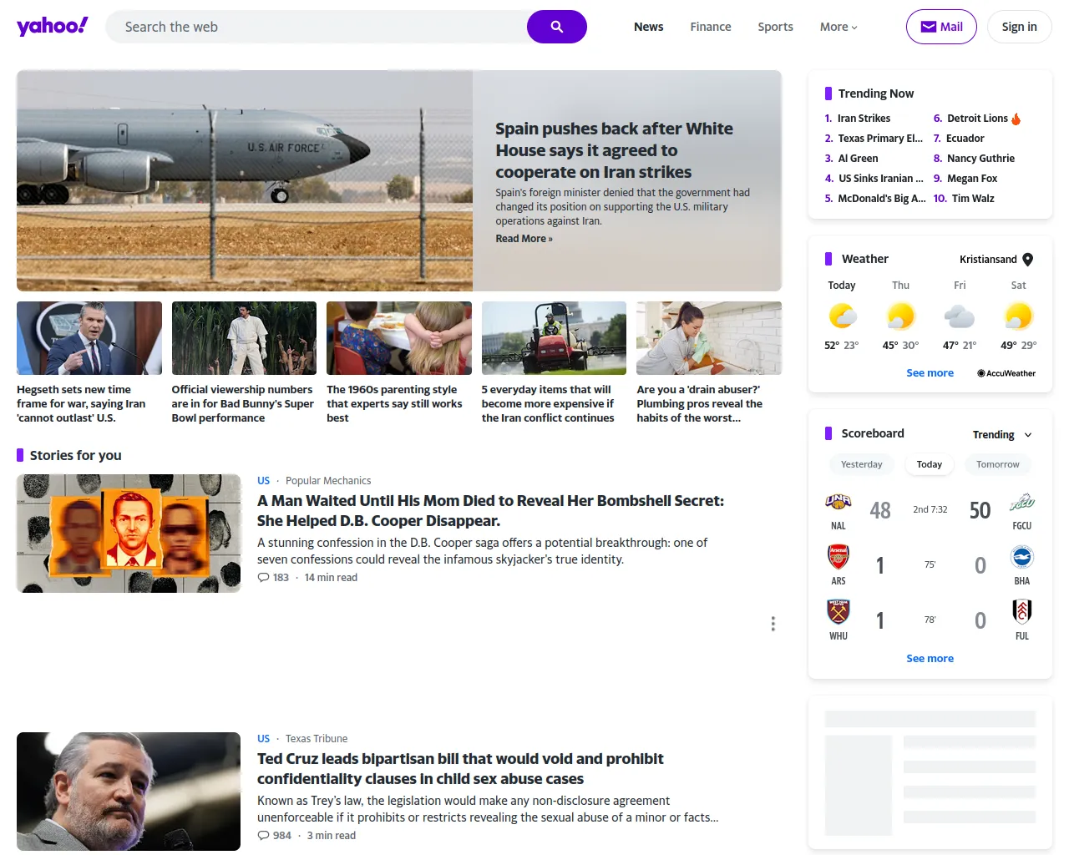
Task: Click the location pin next to Kristiansand
Action: pyautogui.click(x=1028, y=259)
